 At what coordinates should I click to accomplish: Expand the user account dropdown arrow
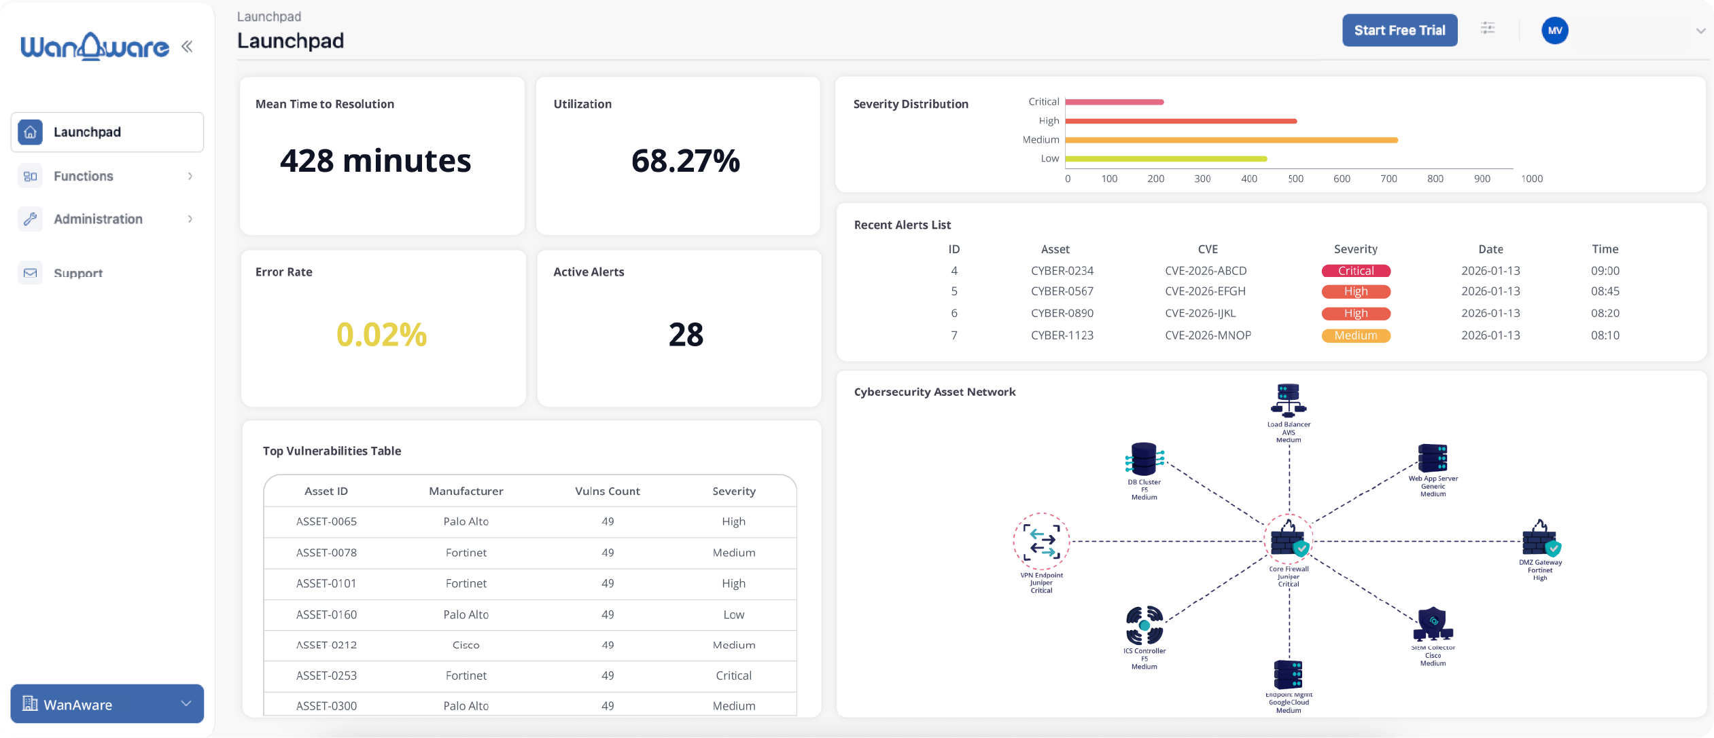tap(1700, 31)
